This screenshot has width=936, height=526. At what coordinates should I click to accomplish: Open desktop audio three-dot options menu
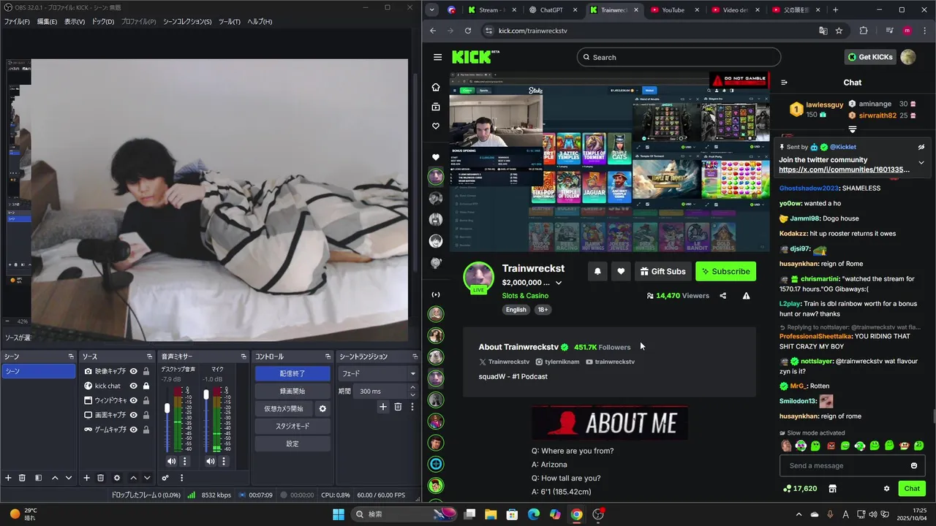click(185, 461)
